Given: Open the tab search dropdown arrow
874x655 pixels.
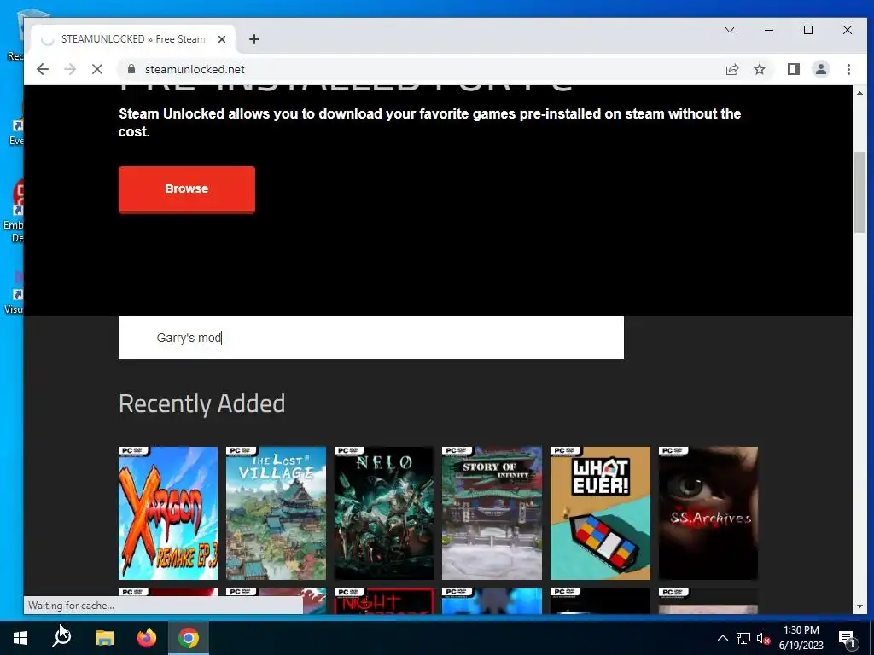Looking at the screenshot, I should 729,30.
